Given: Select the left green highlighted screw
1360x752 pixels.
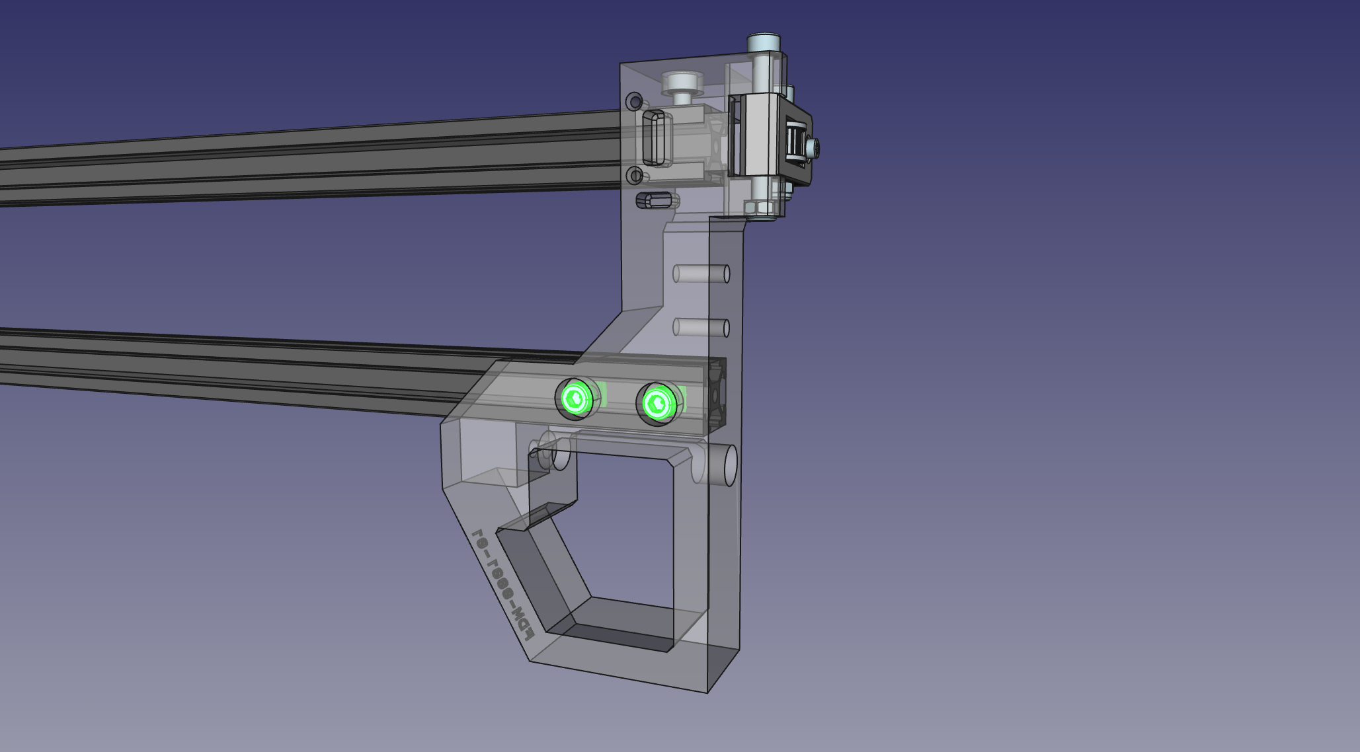Looking at the screenshot, I should [575, 399].
